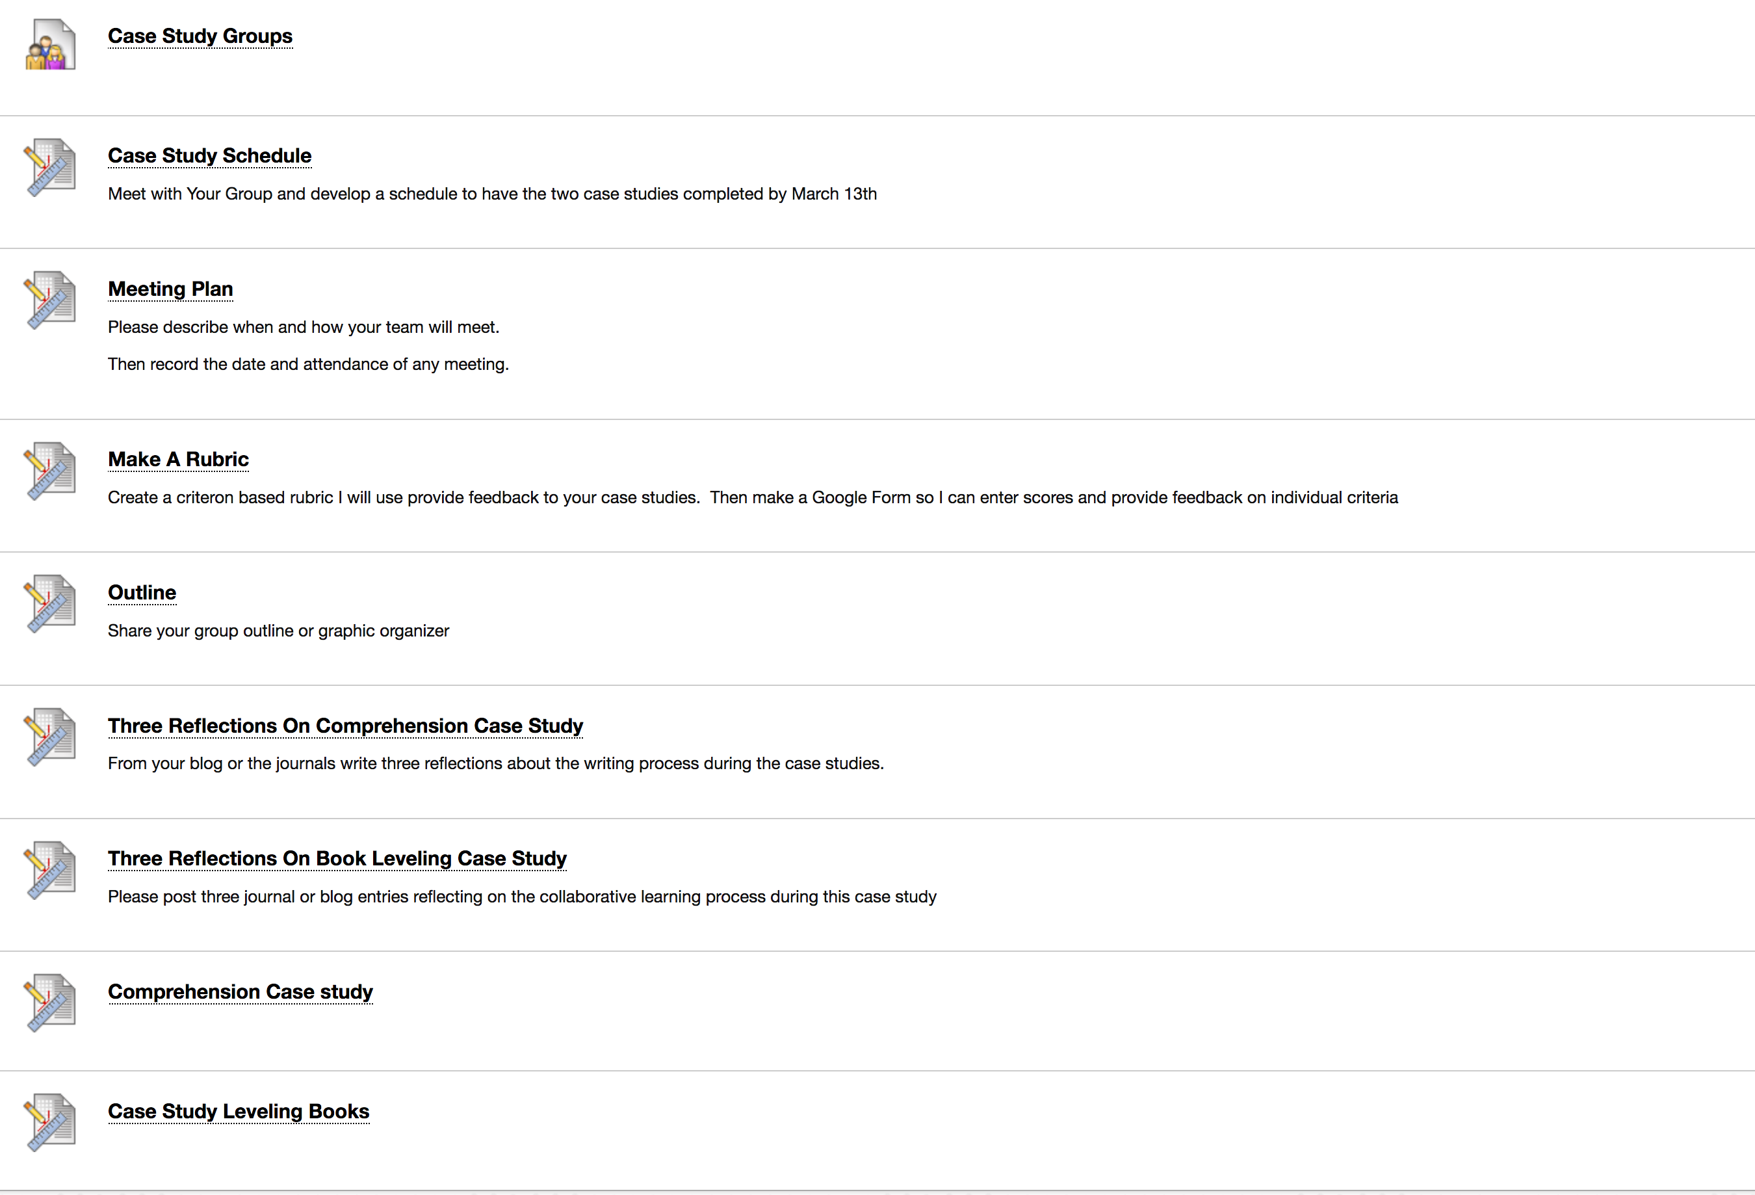Open the Meeting Plan assignment link
Viewport: 1755px width, 1195px height.
pyautogui.click(x=170, y=289)
